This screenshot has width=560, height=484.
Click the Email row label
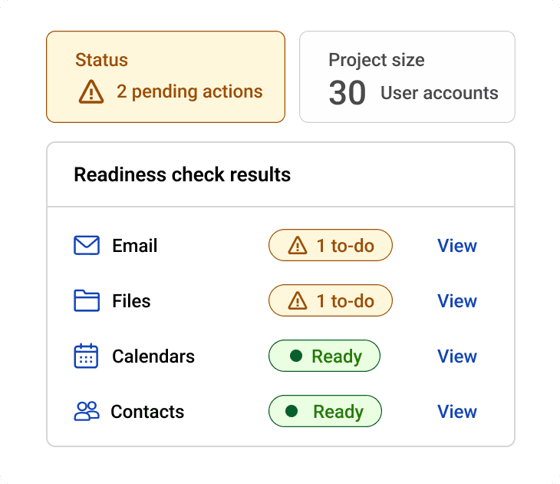(x=135, y=245)
